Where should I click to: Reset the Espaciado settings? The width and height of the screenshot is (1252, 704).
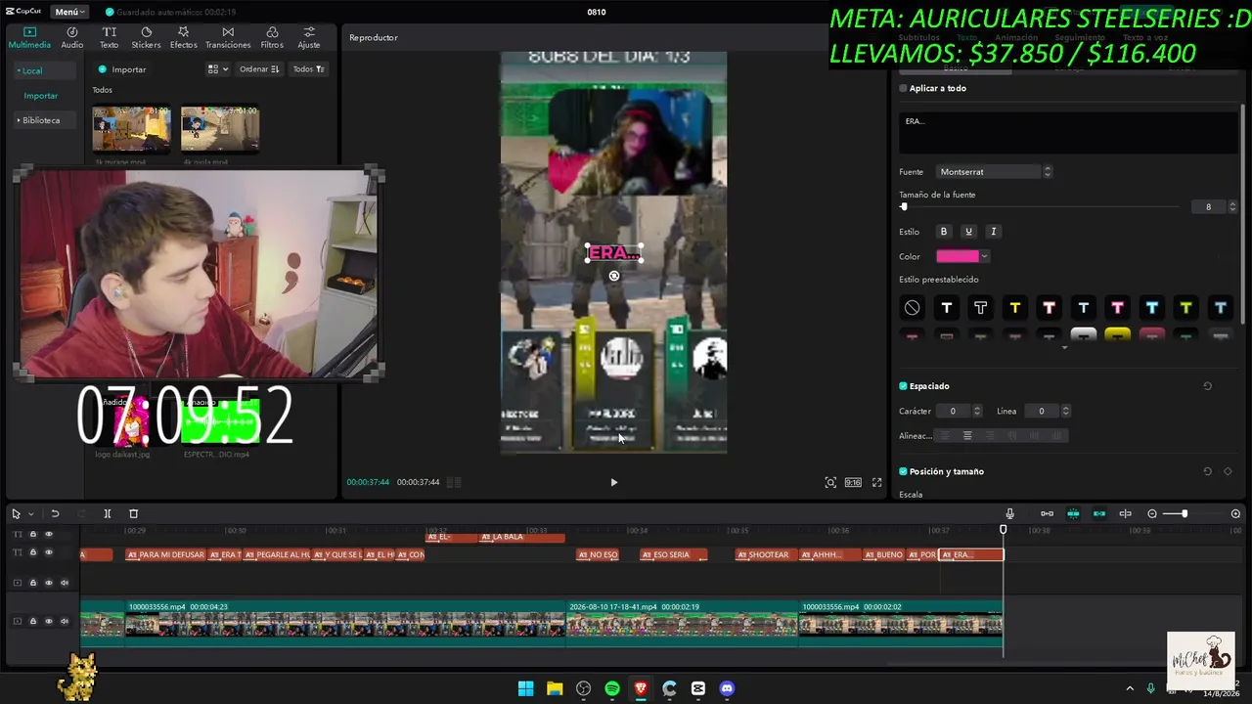1207,386
